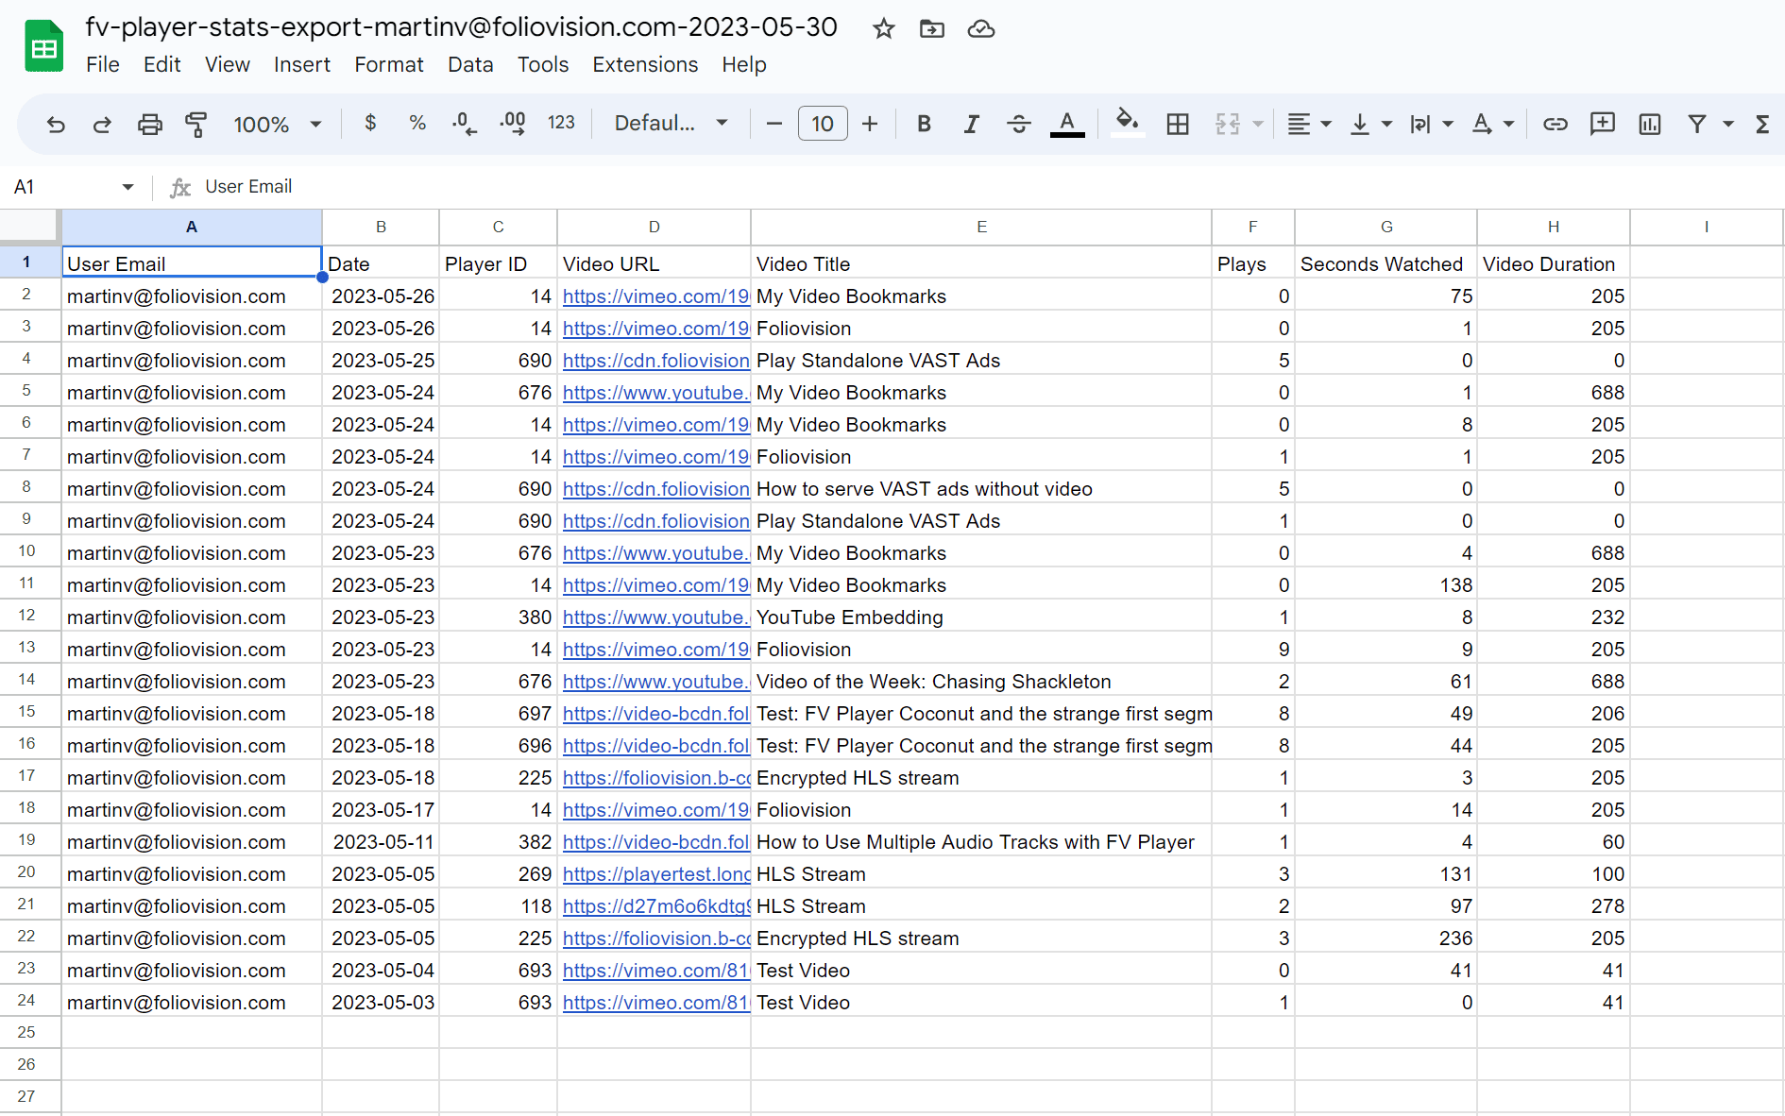Image resolution: width=1785 pixels, height=1116 pixels.
Task: Print the spreadsheet with printer icon
Action: point(149,124)
